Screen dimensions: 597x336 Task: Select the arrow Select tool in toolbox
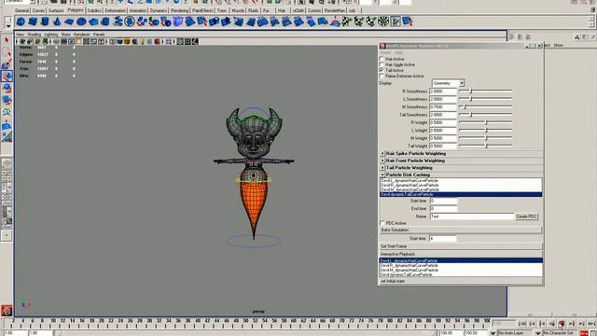coord(7,40)
